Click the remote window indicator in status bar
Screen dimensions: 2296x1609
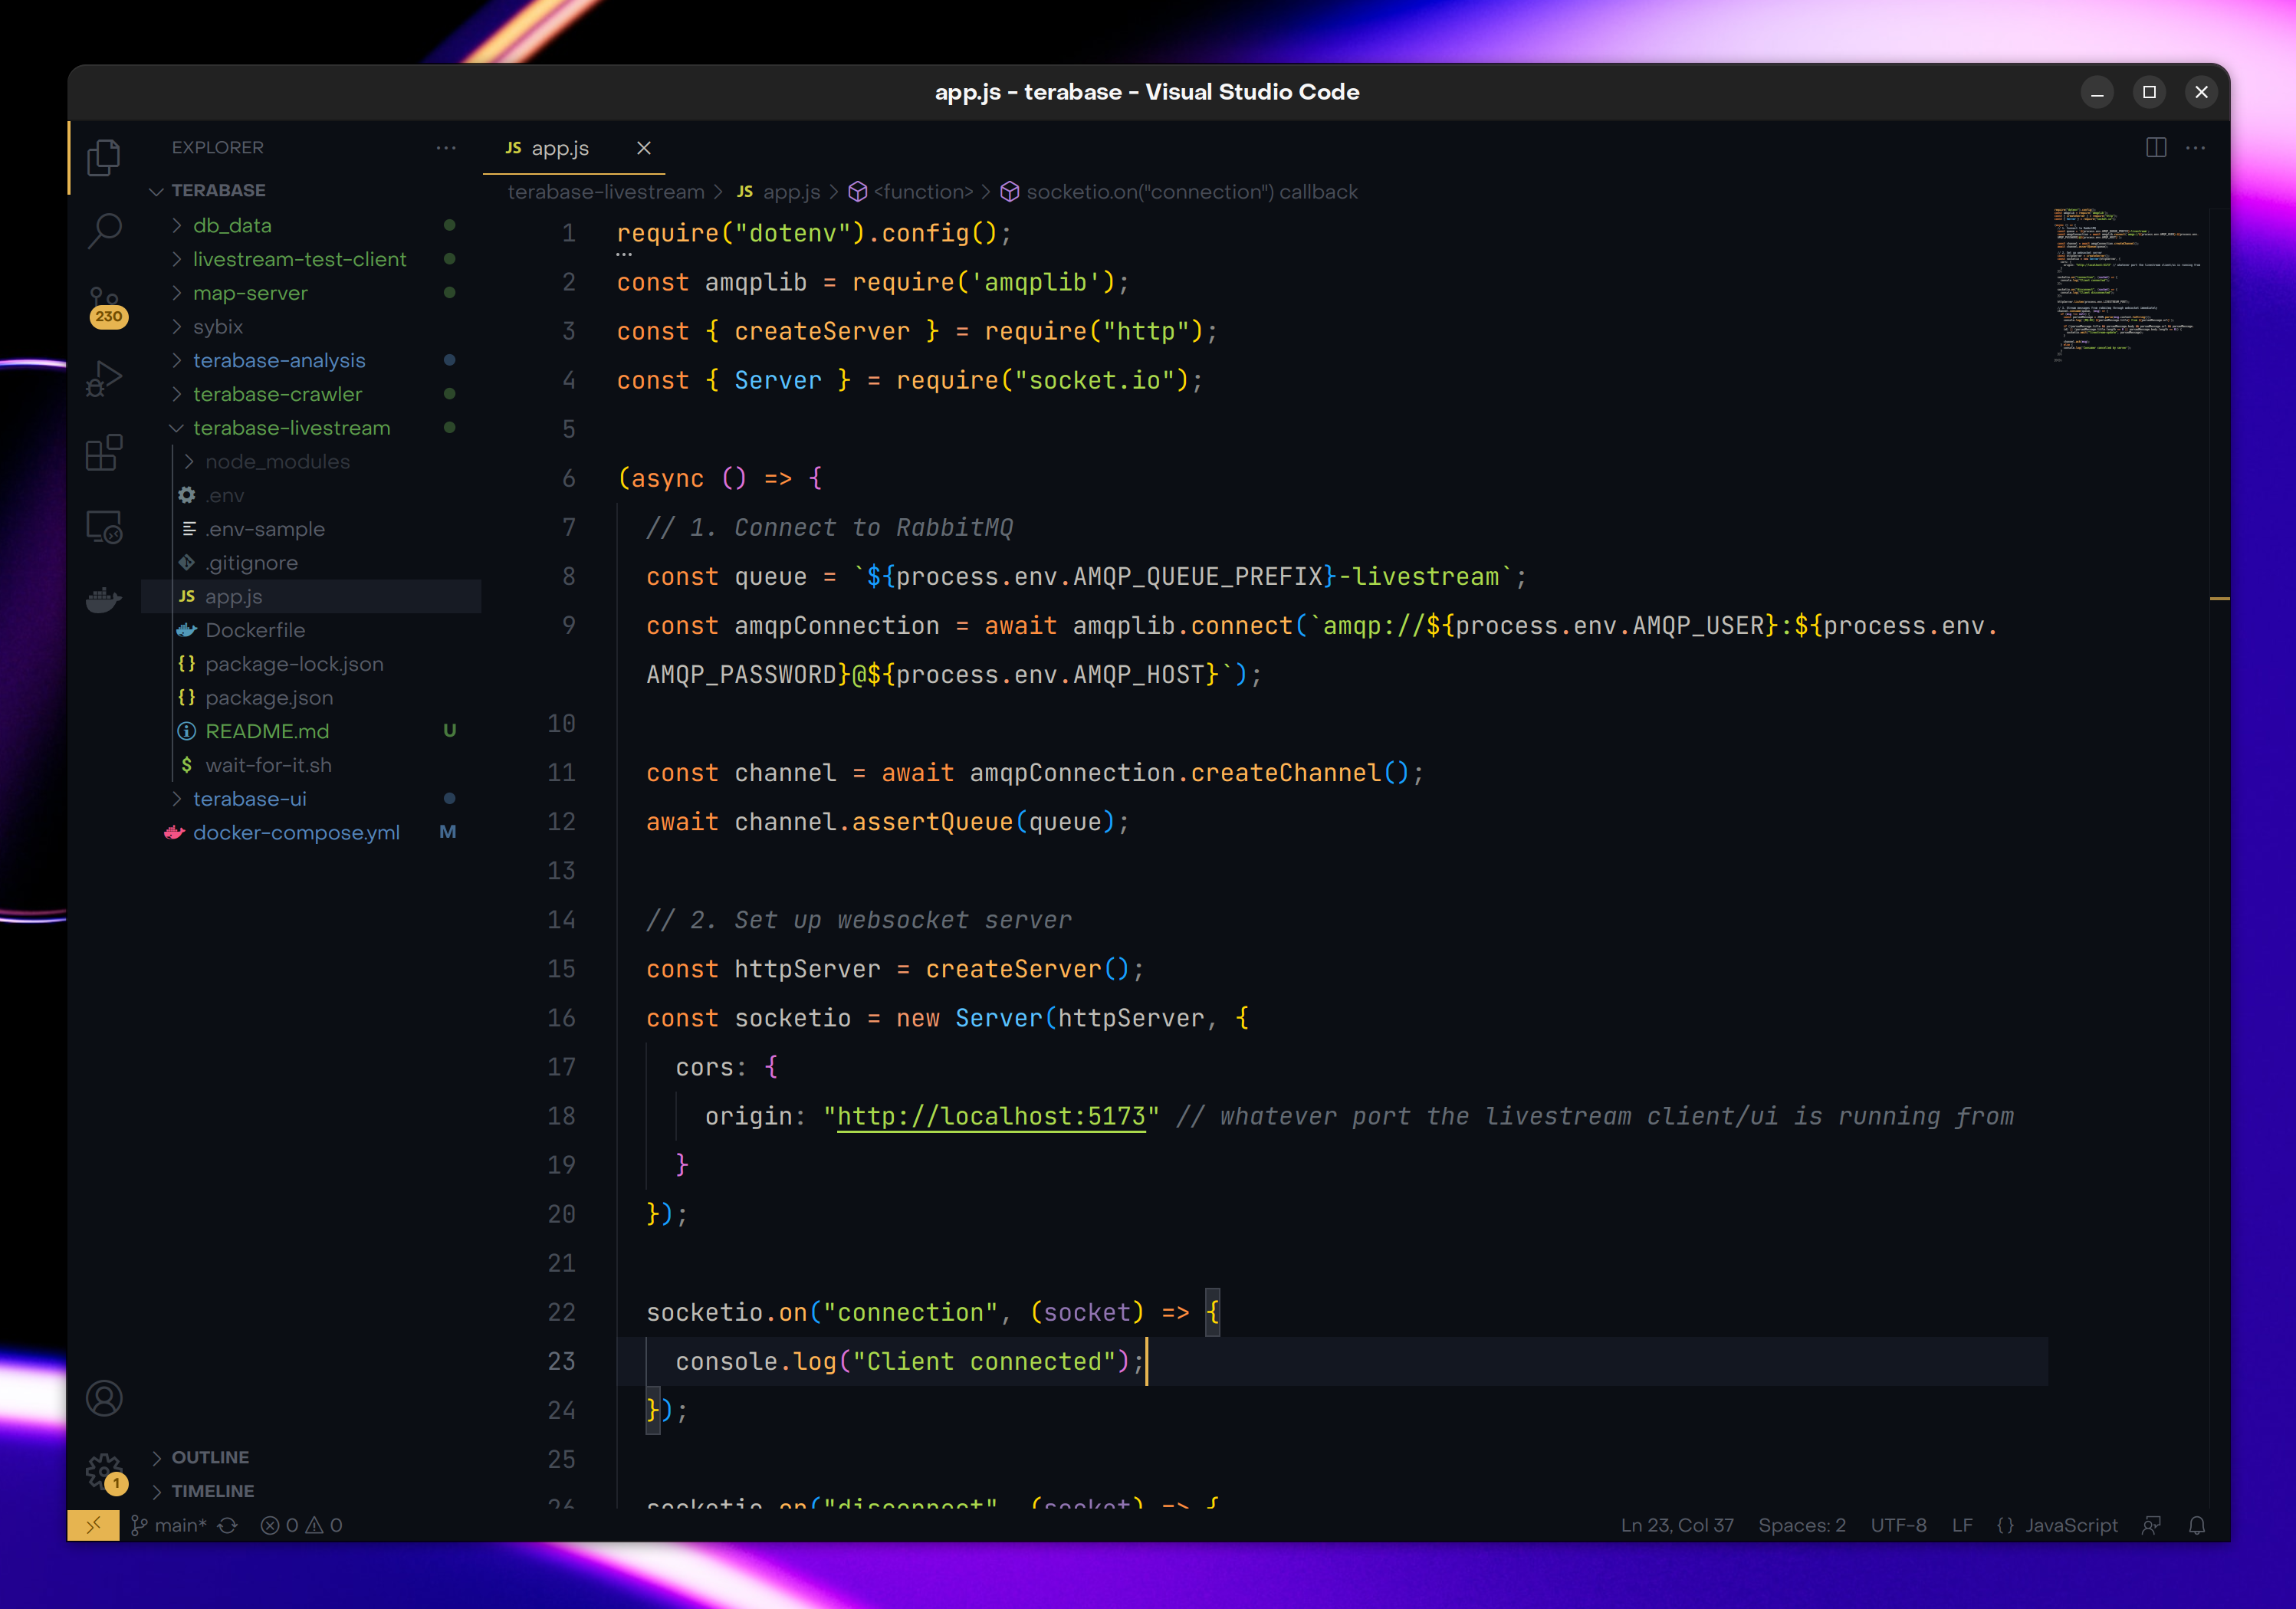coord(93,1525)
